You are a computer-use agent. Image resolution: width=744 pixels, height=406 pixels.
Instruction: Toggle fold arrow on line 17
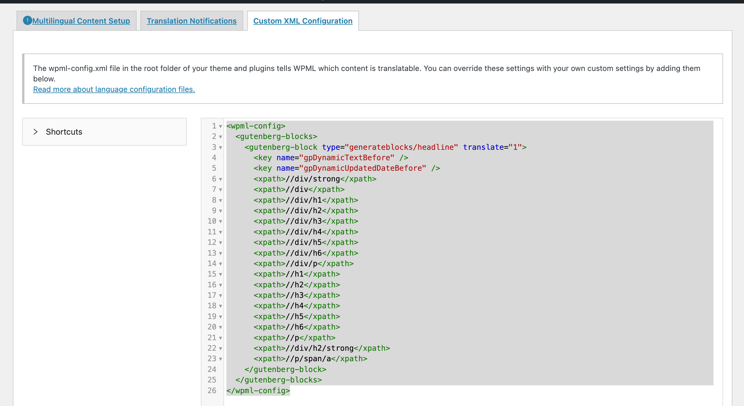[221, 295]
